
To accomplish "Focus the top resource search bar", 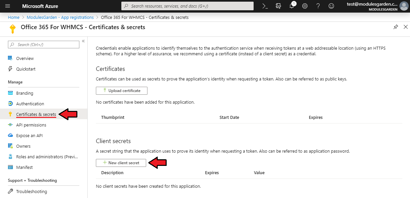I will pyautogui.click(x=187, y=6).
